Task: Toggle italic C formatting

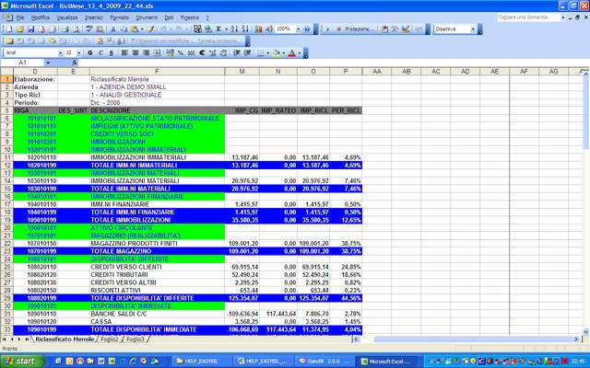Action: (100, 53)
